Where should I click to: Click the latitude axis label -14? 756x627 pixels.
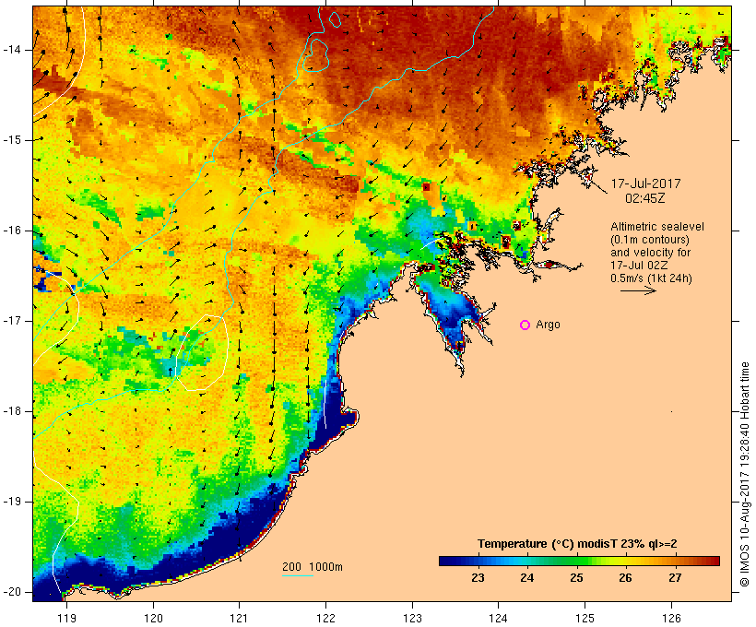coord(12,50)
